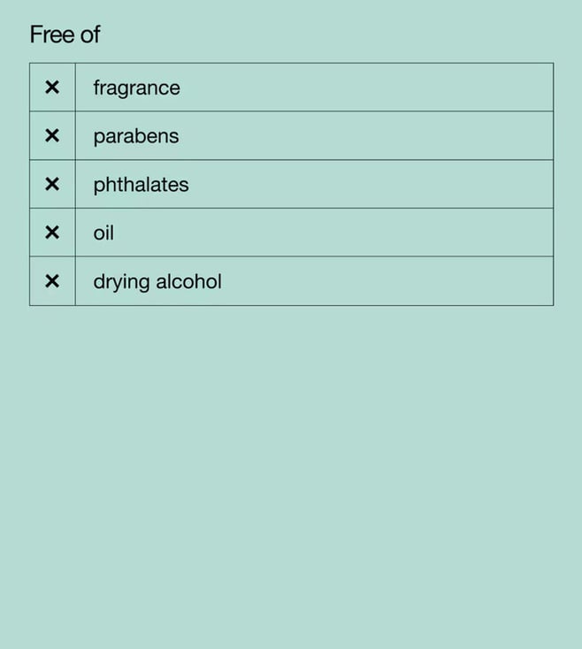Click blank space right of parabens text

(x=366, y=136)
